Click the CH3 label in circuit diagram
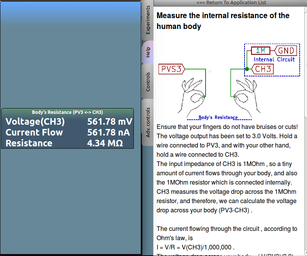 coord(263,69)
